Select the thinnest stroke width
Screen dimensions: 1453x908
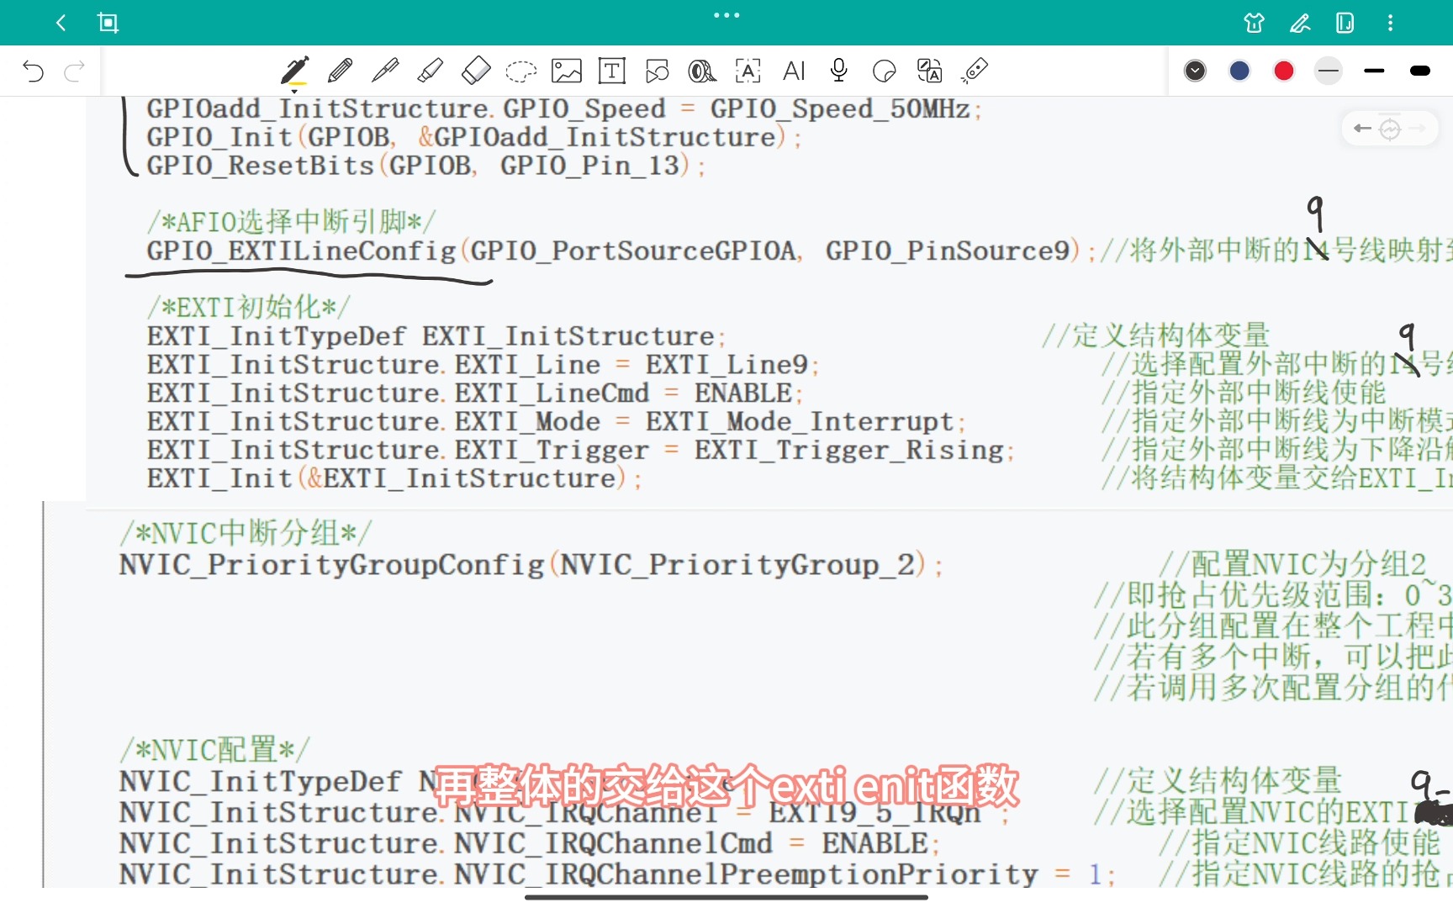point(1329,71)
